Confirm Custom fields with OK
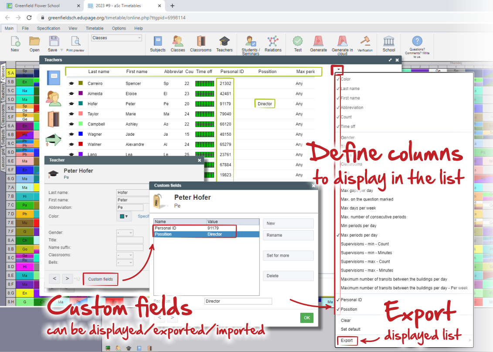This screenshot has width=493, height=352. click(307, 318)
